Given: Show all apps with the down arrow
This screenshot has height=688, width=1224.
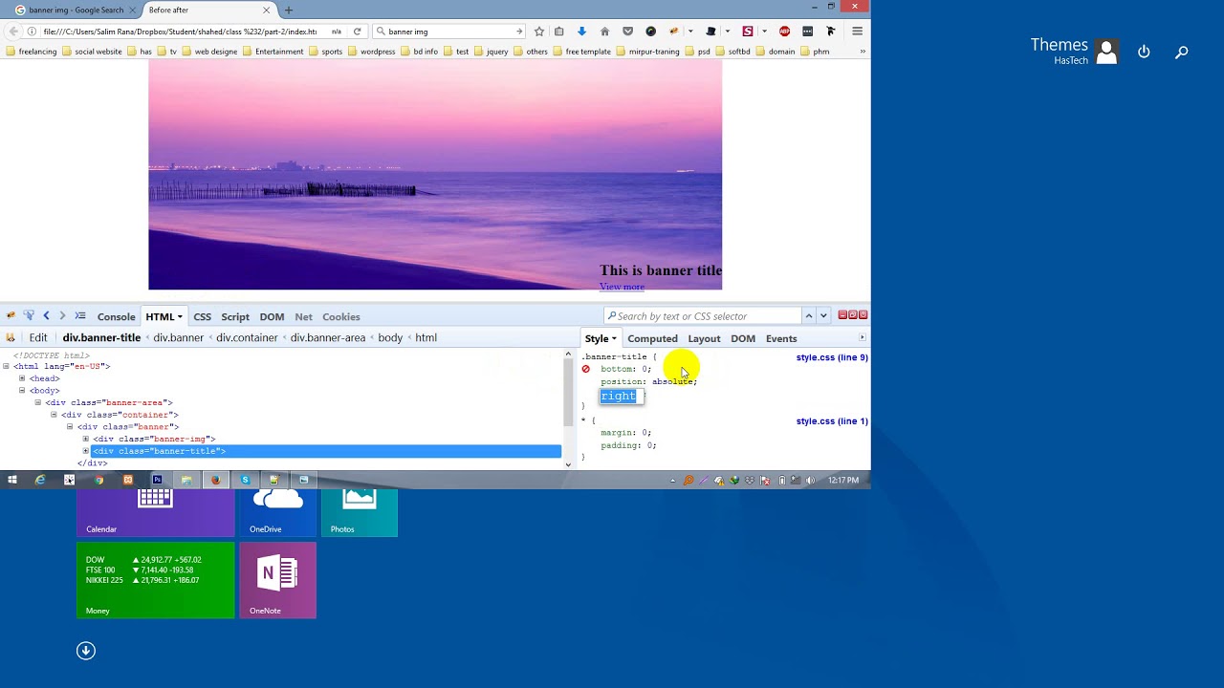Looking at the screenshot, I should [x=86, y=651].
